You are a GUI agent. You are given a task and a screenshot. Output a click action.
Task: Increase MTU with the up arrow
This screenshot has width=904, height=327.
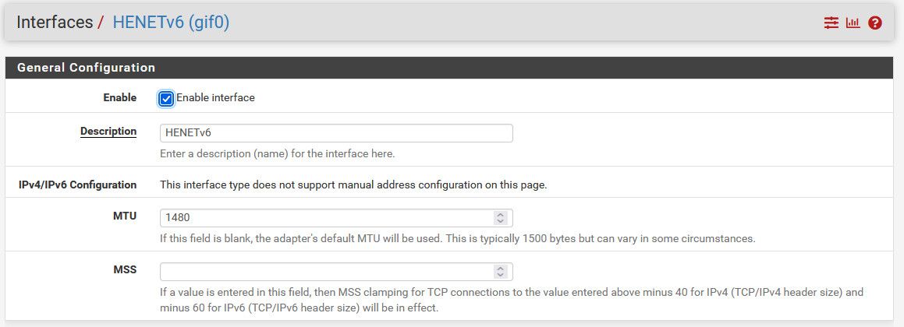[x=501, y=216]
